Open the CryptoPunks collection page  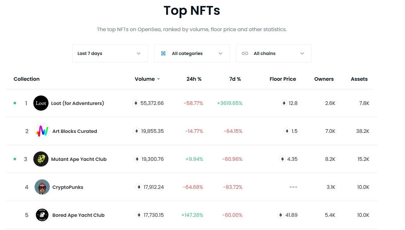click(68, 187)
